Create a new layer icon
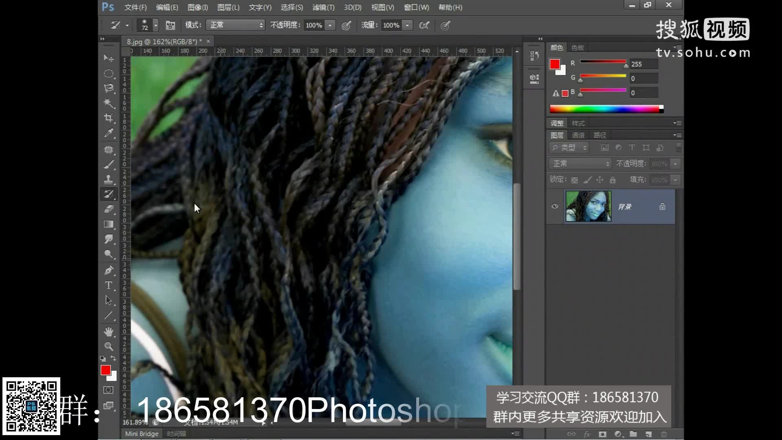The height and width of the screenshot is (440, 782). coord(648,434)
